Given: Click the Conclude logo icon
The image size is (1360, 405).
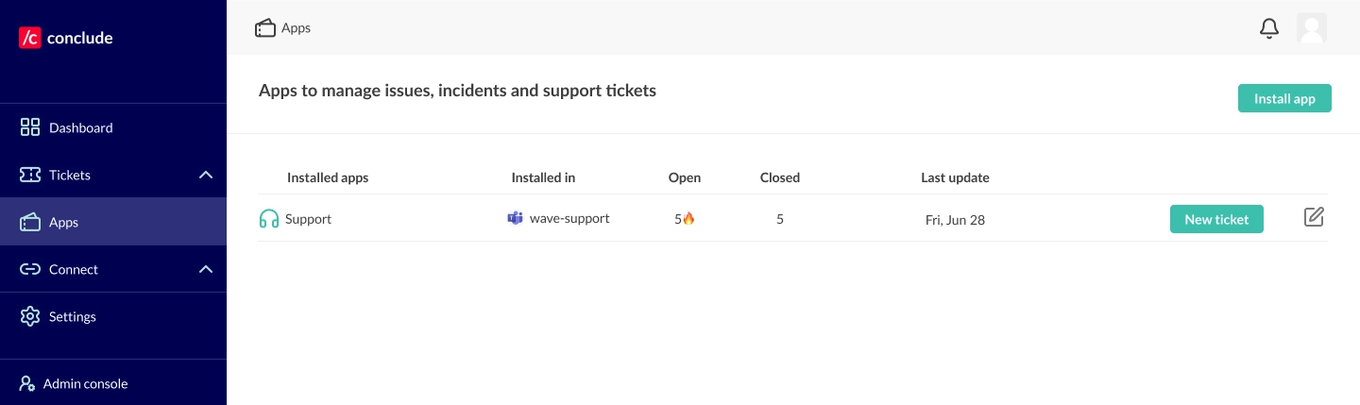Looking at the screenshot, I should [x=29, y=38].
